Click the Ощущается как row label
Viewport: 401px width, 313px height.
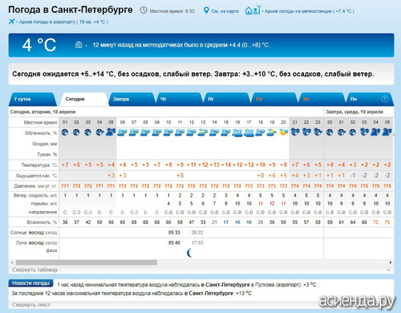click(36, 176)
